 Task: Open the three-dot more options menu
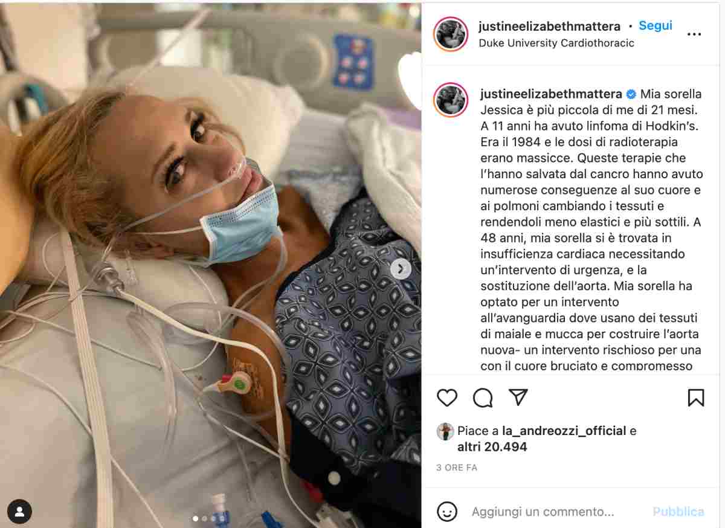694,34
